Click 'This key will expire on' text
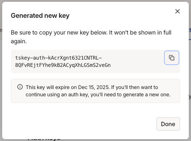Image resolution: width=191 pixels, height=141 pixels. point(51,87)
